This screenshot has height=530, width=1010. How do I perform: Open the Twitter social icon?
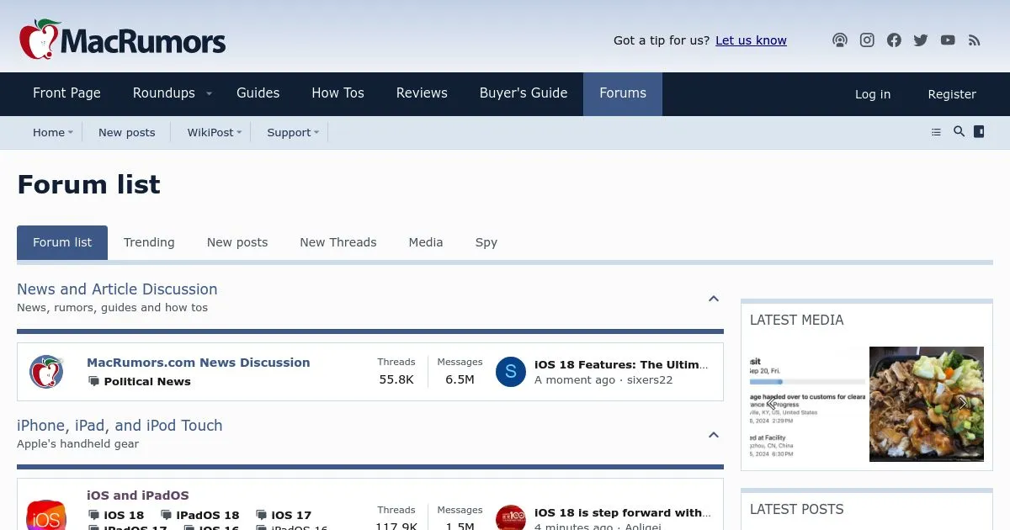tap(921, 40)
